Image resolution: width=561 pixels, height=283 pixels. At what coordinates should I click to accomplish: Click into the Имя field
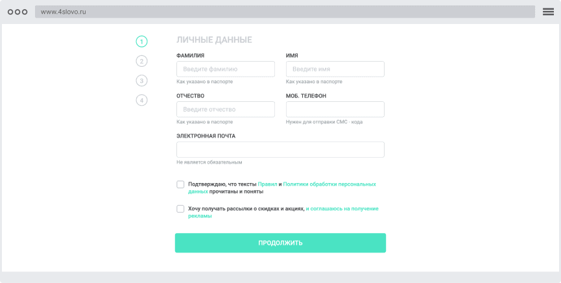[335, 69]
